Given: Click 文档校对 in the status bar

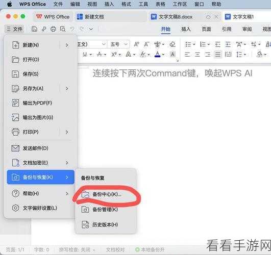Looking at the screenshot, I should 115,249.
